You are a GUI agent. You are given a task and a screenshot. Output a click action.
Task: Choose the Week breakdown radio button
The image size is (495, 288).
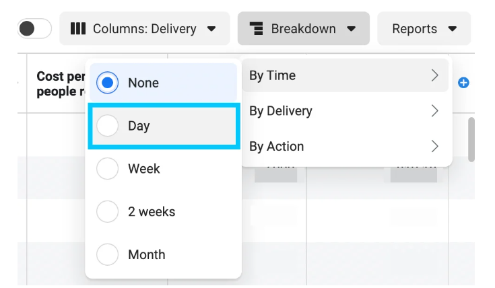coord(108,169)
